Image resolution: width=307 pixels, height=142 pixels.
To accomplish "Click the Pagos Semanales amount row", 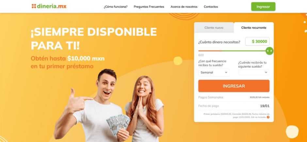I will click(234, 97).
